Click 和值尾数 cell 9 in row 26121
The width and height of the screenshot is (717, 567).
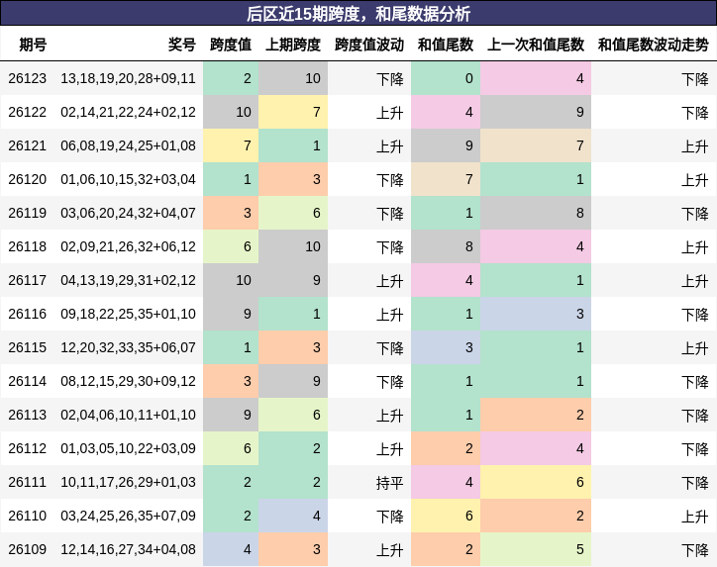(x=446, y=145)
